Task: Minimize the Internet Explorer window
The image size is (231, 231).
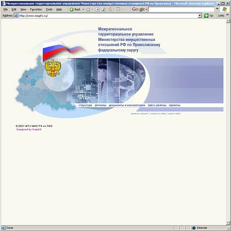Action: 219,3
